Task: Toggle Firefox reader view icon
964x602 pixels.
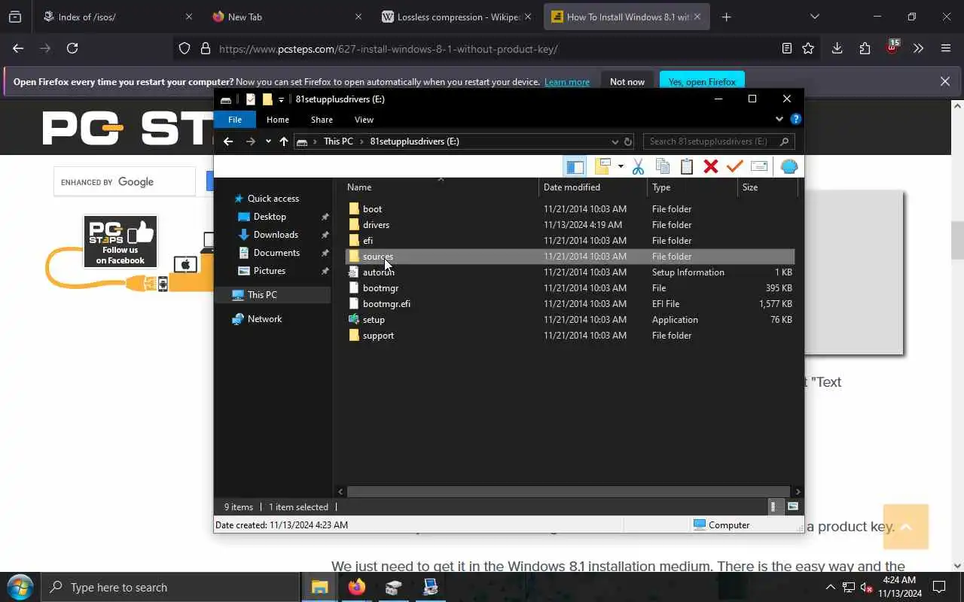Action: [786, 48]
